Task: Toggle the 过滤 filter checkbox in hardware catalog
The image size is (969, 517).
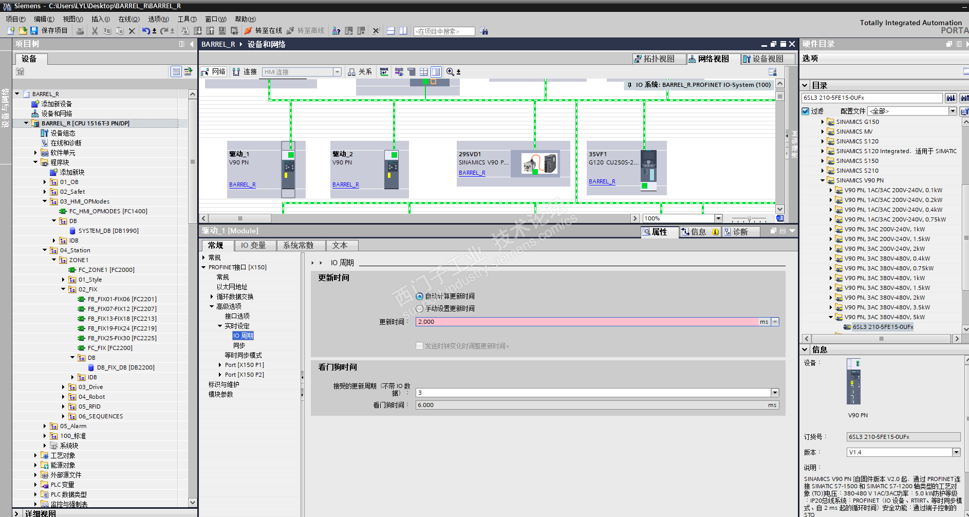Action: [806, 111]
